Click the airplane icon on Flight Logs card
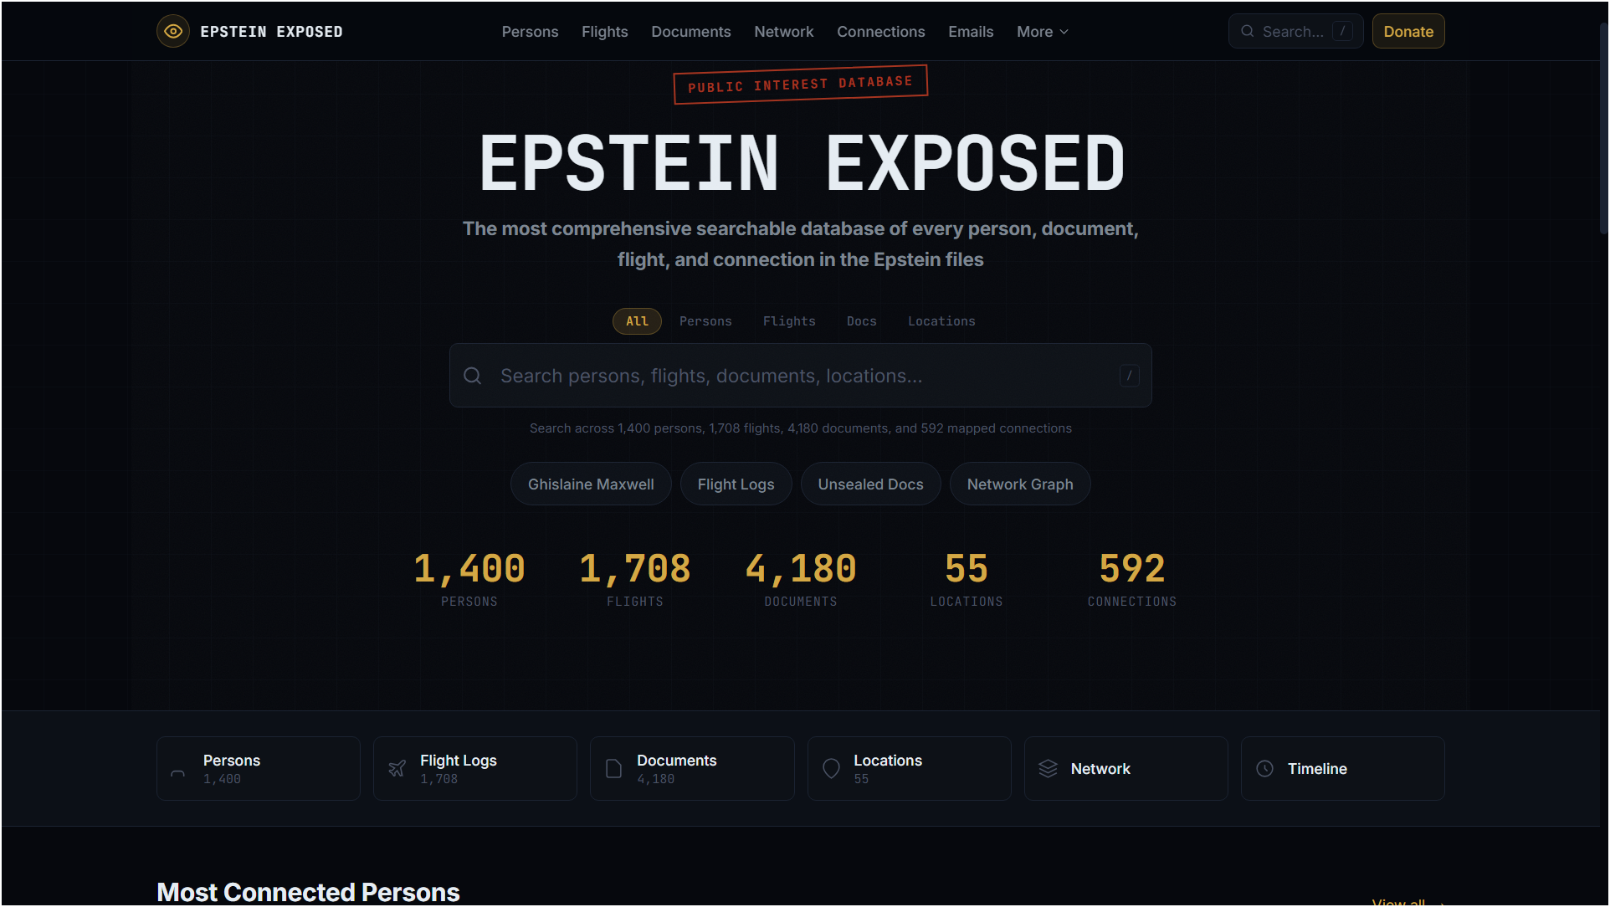The width and height of the screenshot is (1610, 907). 397,768
